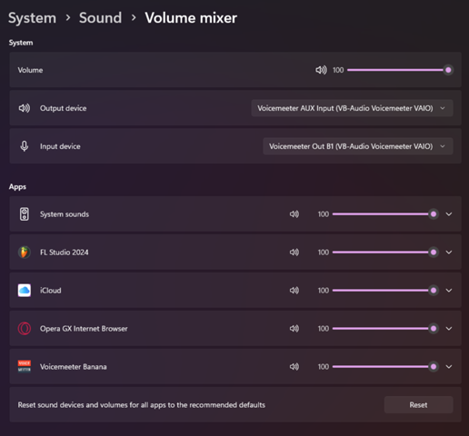Click the Voicemeeter Banana label
Screen dimensions: 469x436
[74, 367]
